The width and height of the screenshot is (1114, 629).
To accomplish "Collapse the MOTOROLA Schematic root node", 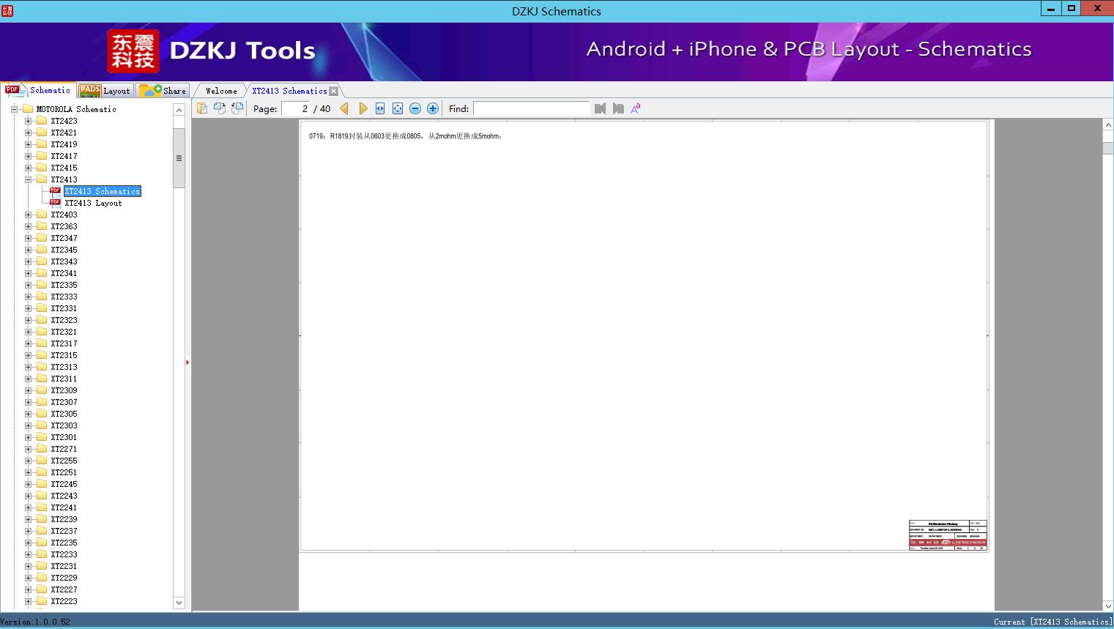I will point(14,109).
